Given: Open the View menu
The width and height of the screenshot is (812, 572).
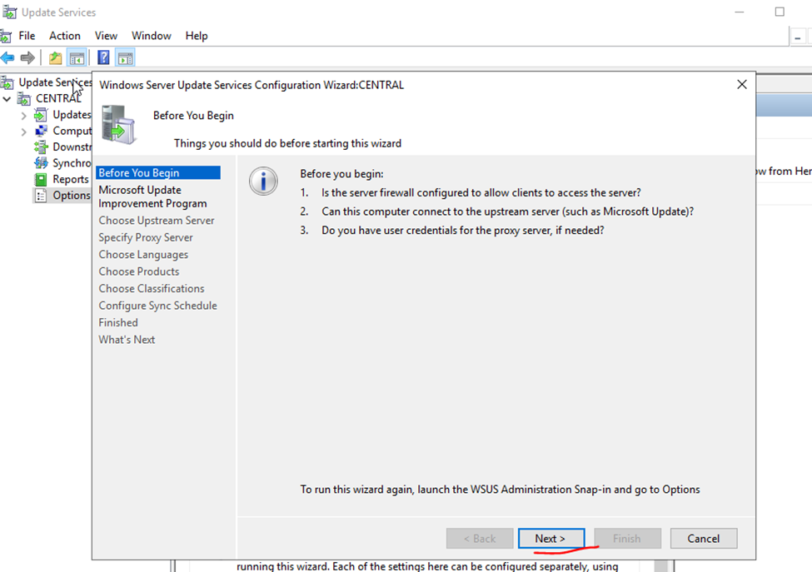Looking at the screenshot, I should click(x=106, y=36).
